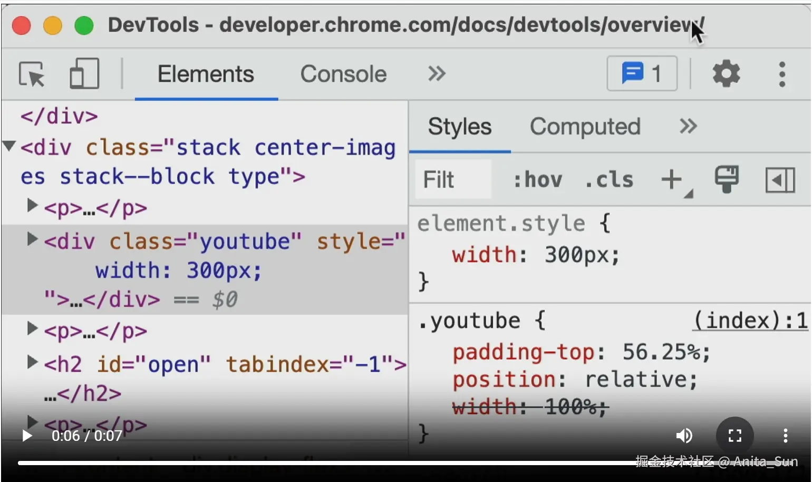
Task: Click the video progress bar
Action: tap(406, 463)
